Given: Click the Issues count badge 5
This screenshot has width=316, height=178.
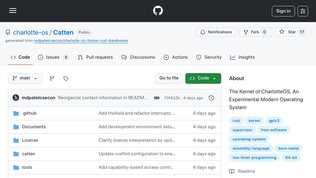Looking at the screenshot, I should click(66, 57).
